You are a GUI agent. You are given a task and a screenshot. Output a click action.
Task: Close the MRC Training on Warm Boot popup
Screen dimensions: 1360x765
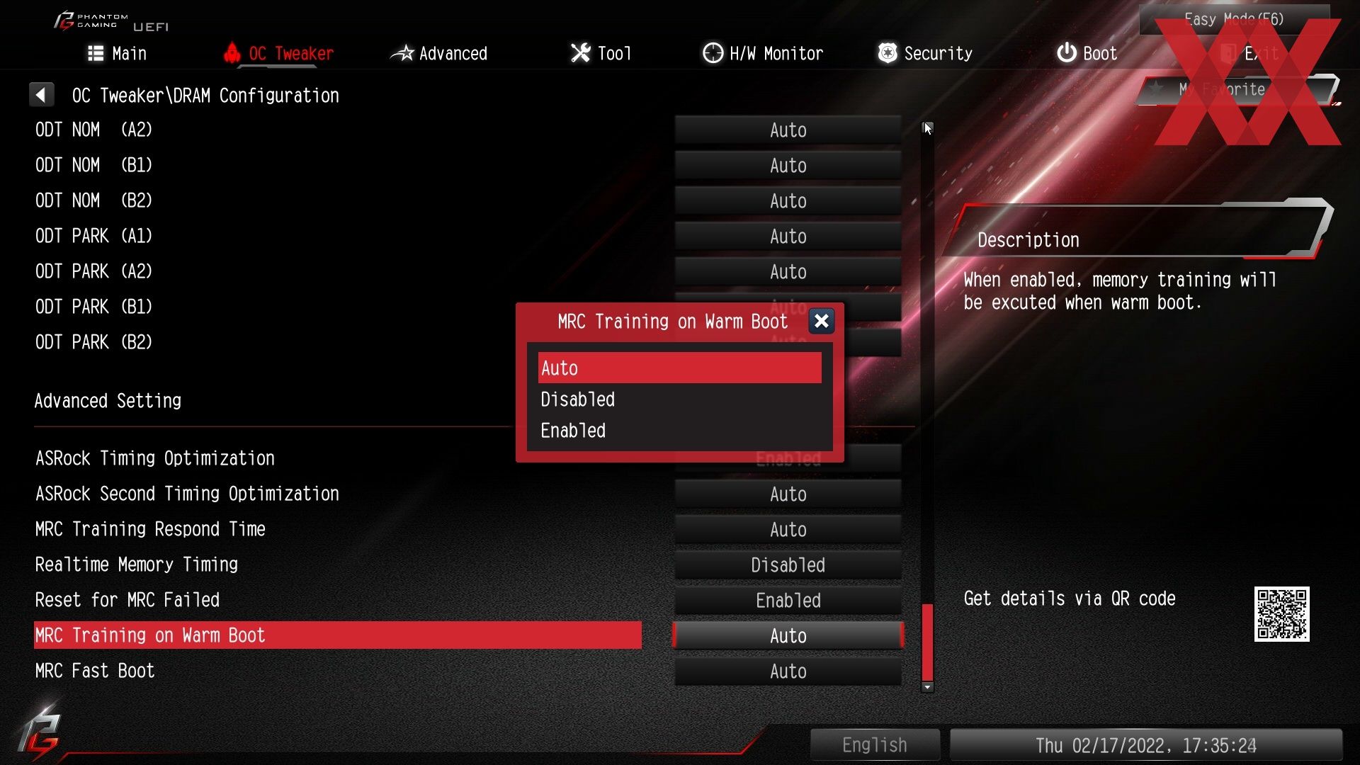coord(821,322)
